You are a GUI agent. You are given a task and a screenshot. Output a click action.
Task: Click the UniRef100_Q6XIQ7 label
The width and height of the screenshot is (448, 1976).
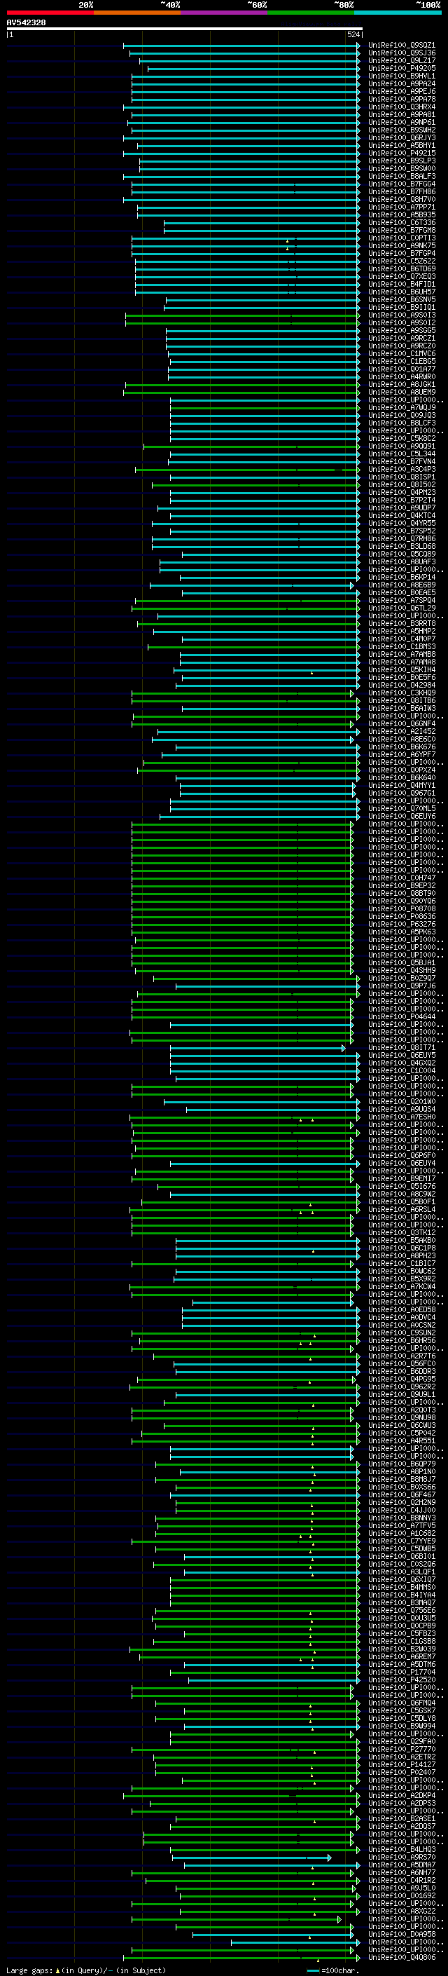pos(401,1579)
